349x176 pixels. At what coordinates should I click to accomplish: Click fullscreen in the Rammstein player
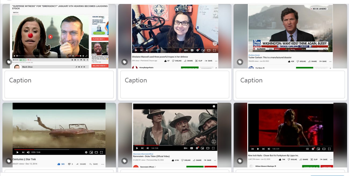(213, 148)
